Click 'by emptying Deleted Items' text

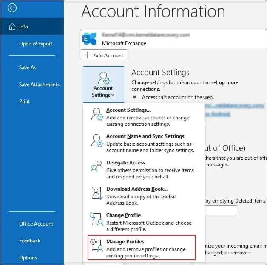(x=236, y=201)
